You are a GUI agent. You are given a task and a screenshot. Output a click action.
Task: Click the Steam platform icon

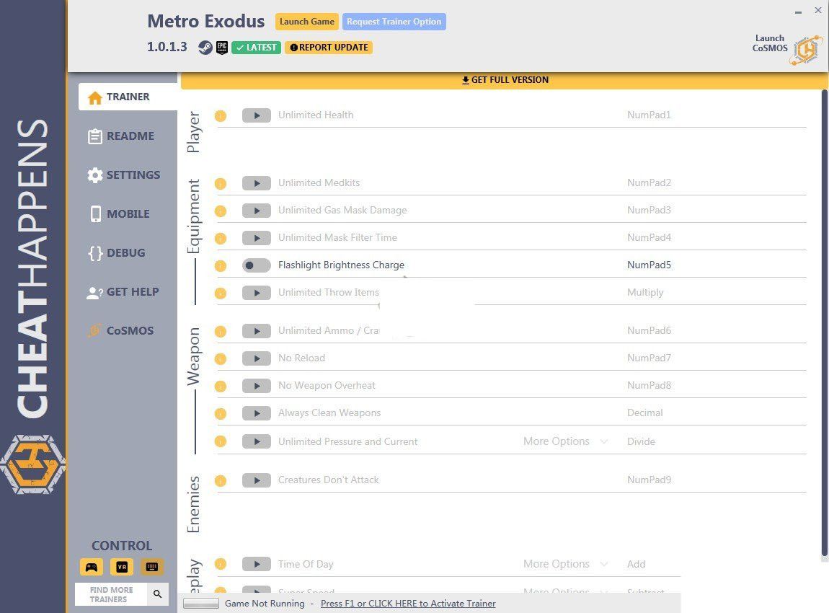205,48
